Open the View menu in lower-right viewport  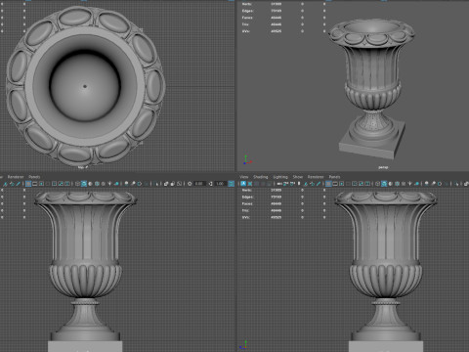(244, 177)
